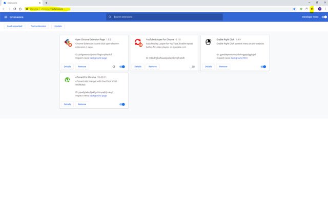Open Details for YouTube Looper For Chrome
This screenshot has width=328, height=205.
click(138, 67)
